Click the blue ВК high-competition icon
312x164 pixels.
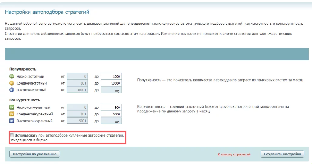[x=12, y=121]
